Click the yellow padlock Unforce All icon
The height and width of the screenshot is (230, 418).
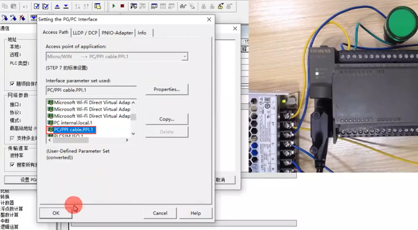pos(221,6)
